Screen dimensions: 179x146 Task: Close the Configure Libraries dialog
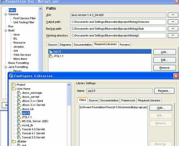click(176, 76)
